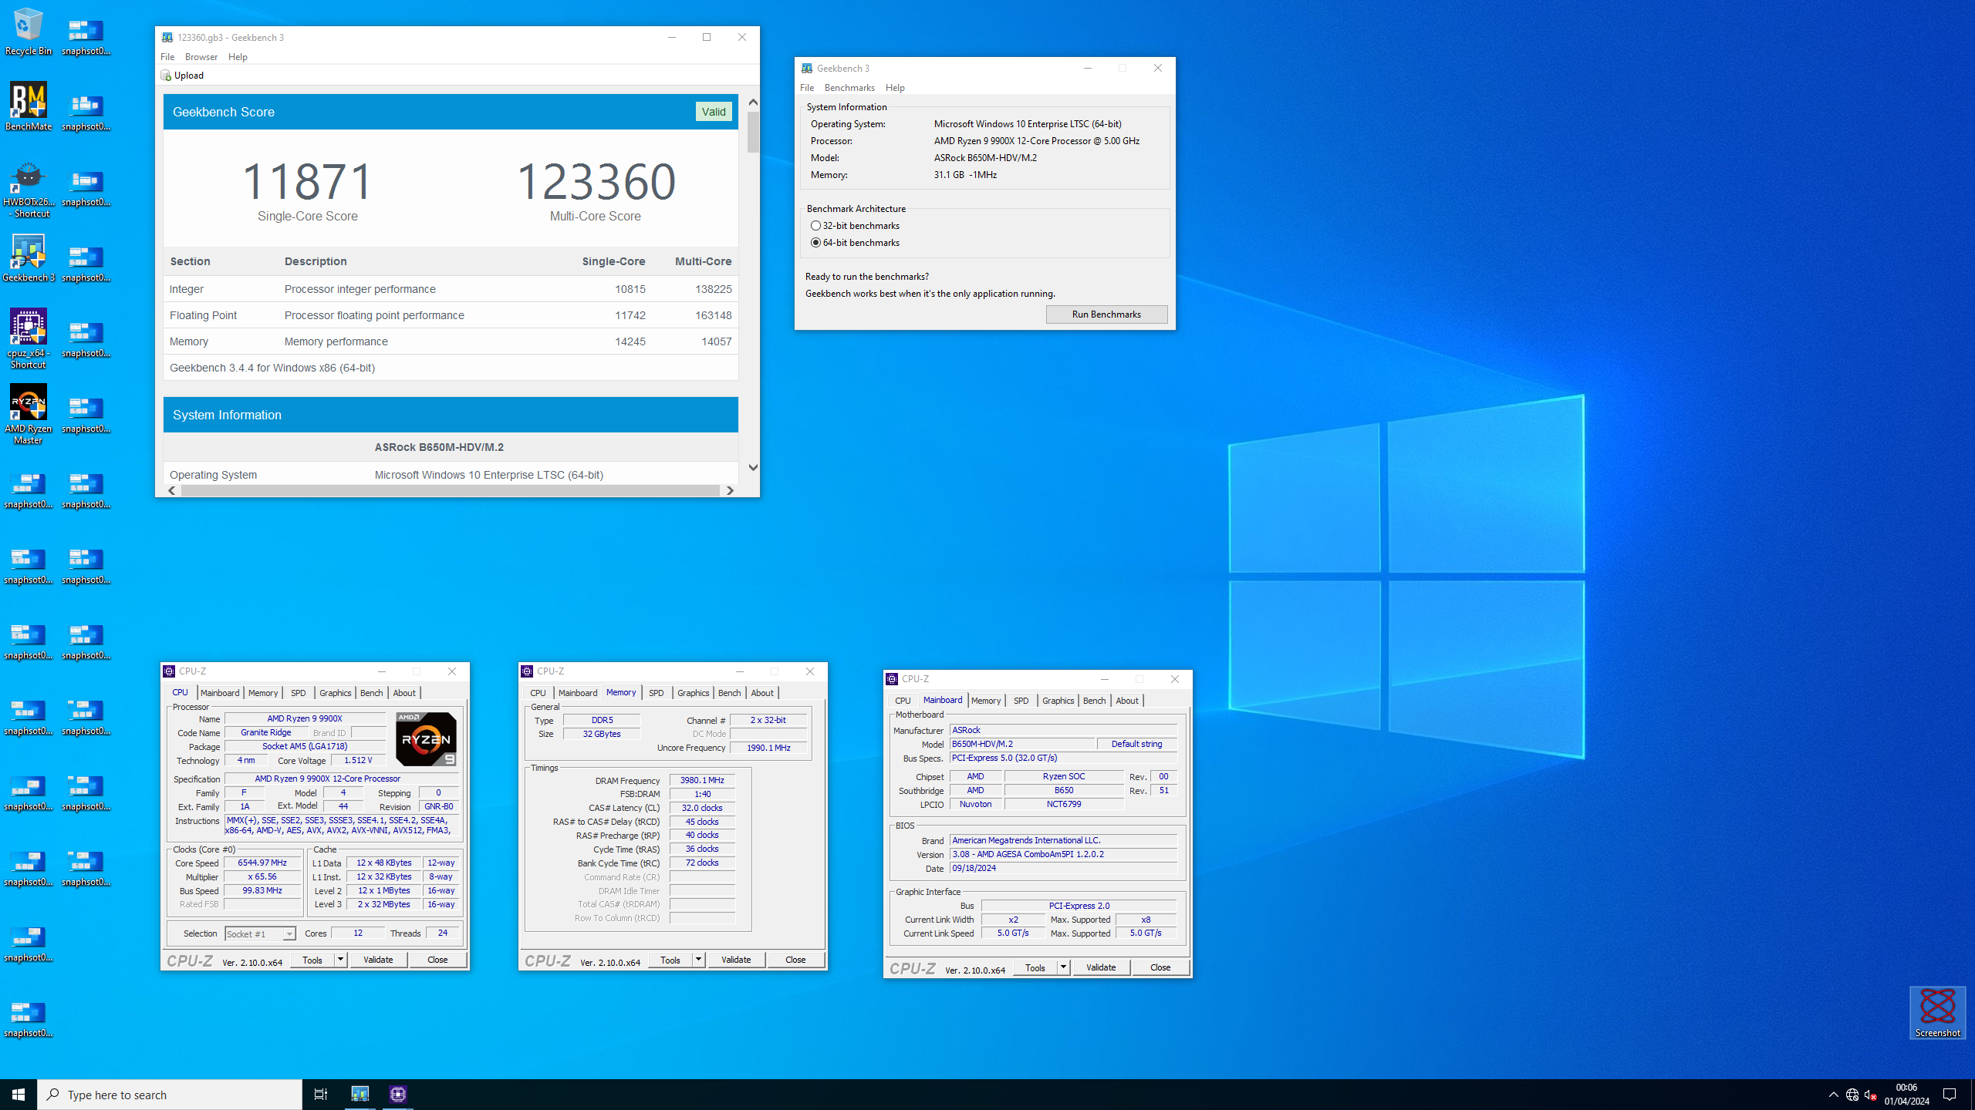The height and width of the screenshot is (1110, 1975).
Task: Expand Tools arrow in CPU-Z Memory window
Action: pos(698,960)
